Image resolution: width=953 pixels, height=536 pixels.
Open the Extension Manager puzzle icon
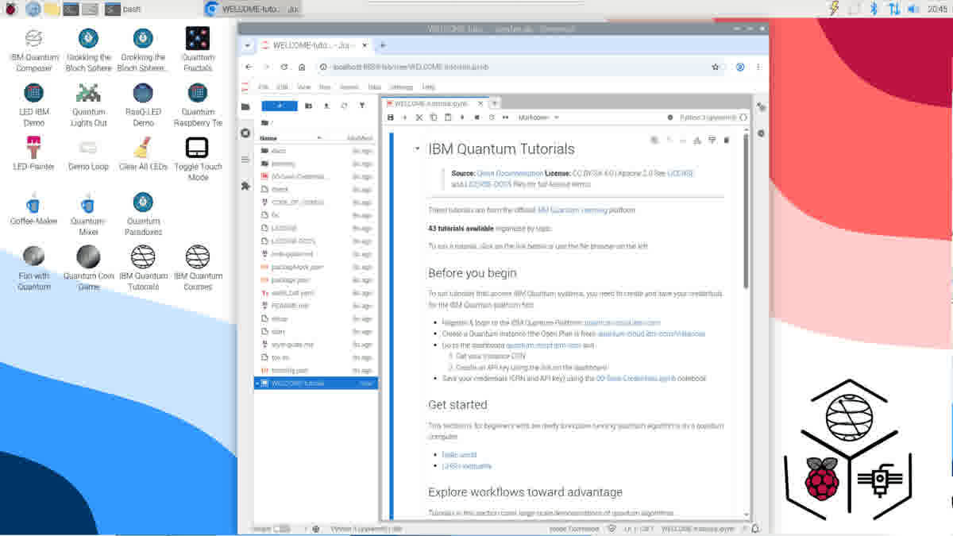point(245,187)
